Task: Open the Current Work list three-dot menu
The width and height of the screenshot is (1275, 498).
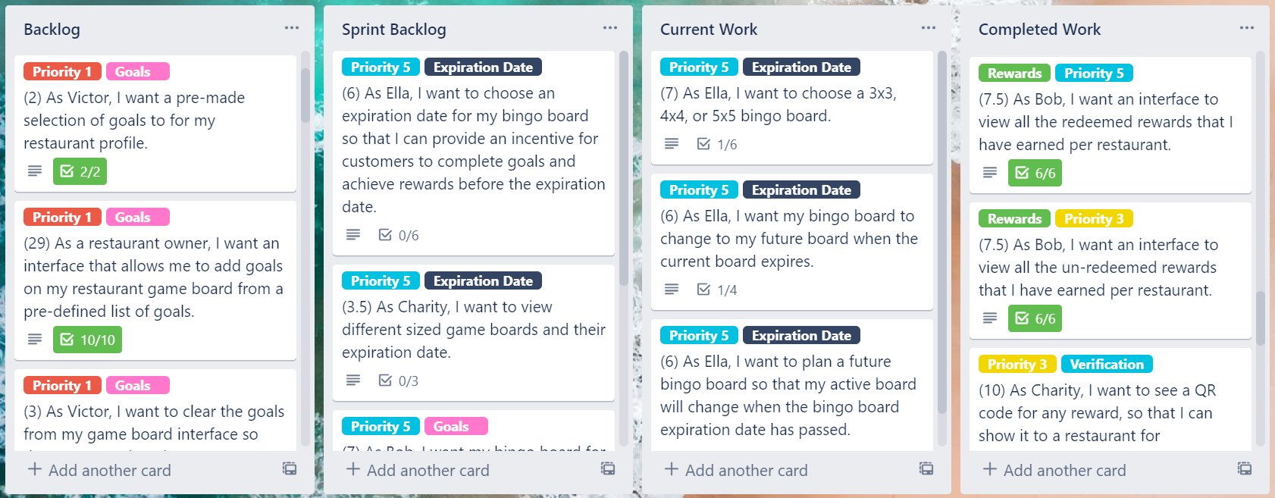Action: click(x=929, y=28)
